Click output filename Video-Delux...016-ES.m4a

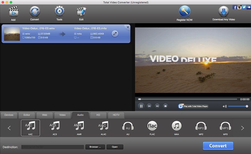(x=90, y=28)
